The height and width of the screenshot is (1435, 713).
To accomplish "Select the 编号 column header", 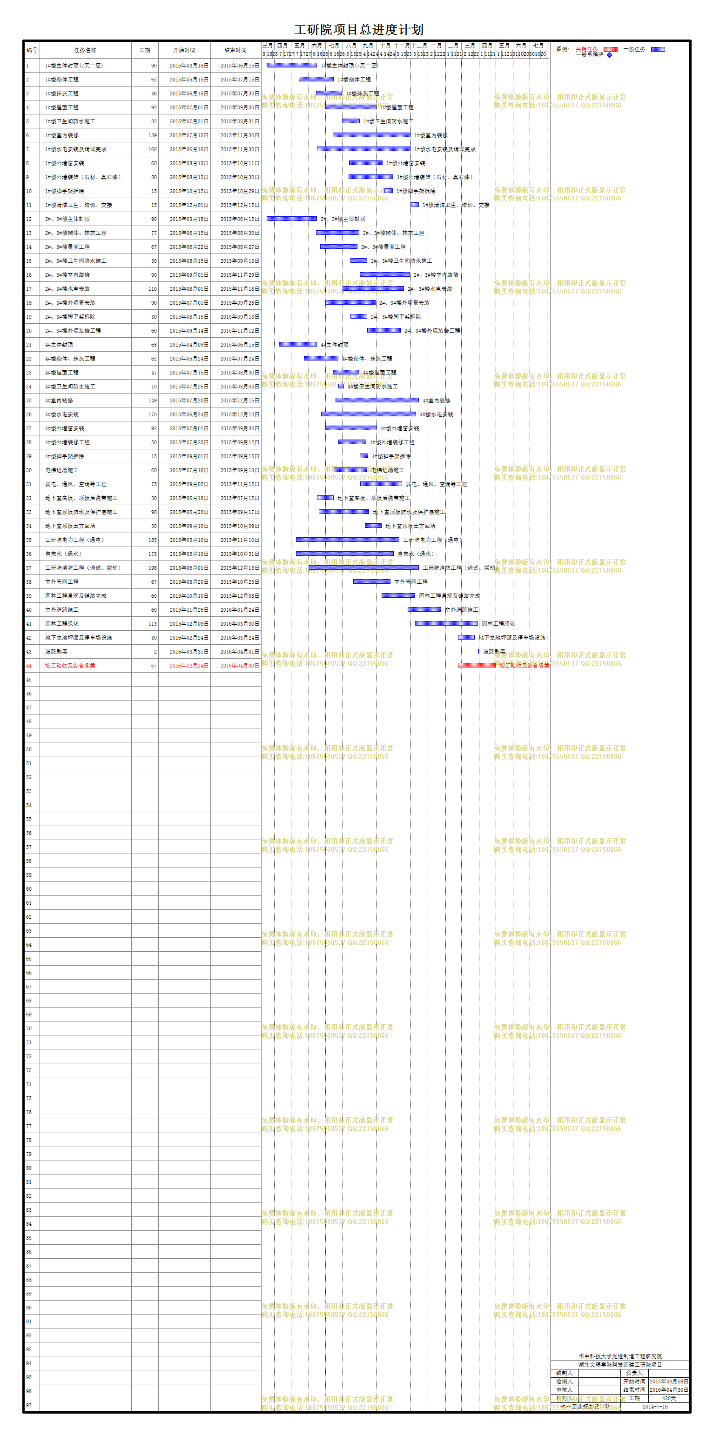I will [x=32, y=50].
